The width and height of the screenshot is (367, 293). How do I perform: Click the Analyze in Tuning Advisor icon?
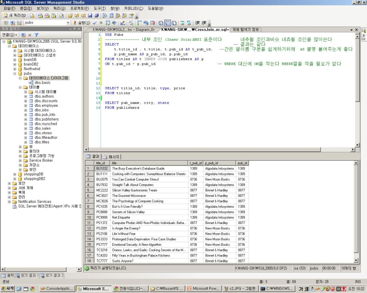coord(114,23)
